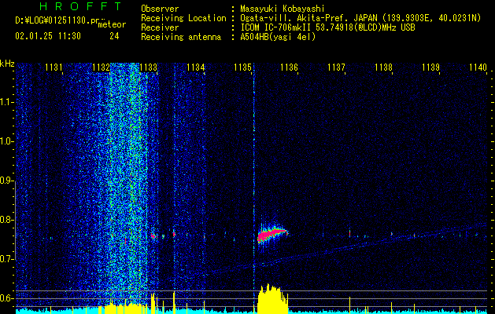
Task: Click the 1140 time marker
Action: tap(478, 68)
